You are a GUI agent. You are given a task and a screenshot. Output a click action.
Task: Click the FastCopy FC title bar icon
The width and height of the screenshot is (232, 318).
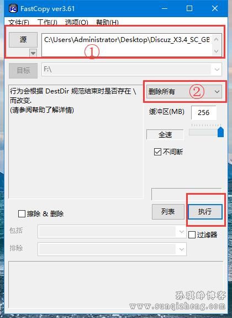(x=13, y=8)
